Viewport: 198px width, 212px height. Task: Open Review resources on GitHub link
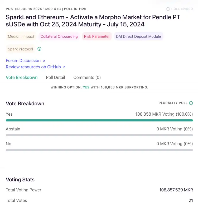pos(33,67)
